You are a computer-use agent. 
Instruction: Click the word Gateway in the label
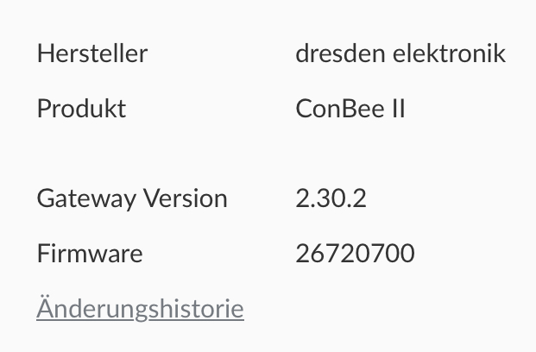tap(86, 198)
